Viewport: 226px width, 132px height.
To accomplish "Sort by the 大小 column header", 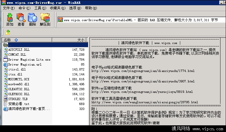I will 69,40.
